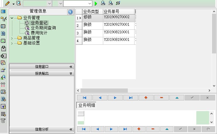Viewport: 217px width, 134px height.
Task: Click the overlapping colored tables sidebar icon
Action: point(3,63)
